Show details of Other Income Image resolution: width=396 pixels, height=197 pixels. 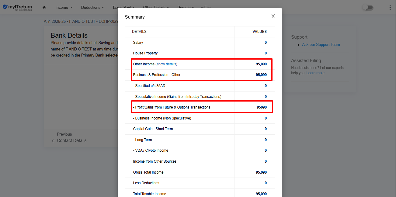point(166,64)
